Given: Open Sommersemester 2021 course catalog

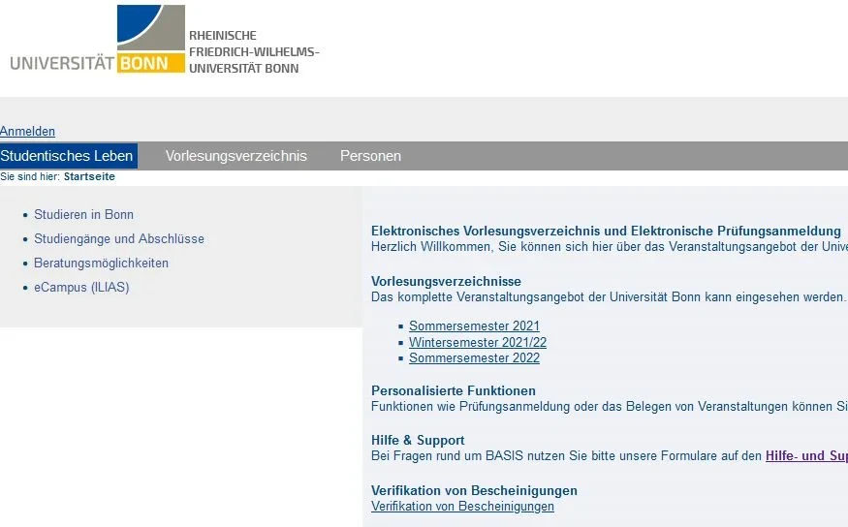Looking at the screenshot, I should [474, 326].
